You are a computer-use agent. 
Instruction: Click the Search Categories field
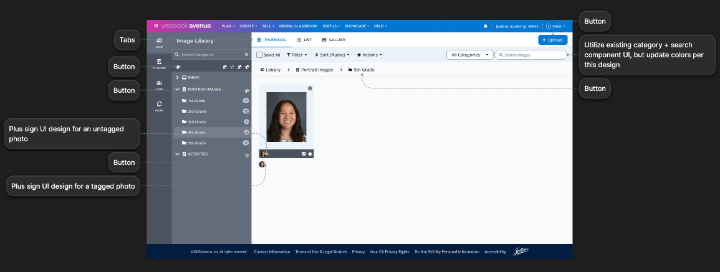[212, 55]
